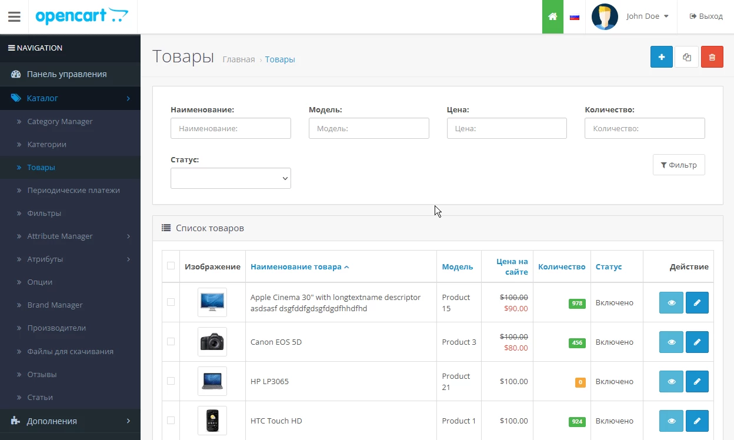This screenshot has width=734, height=440.
Task: Delete selected products with the trash button
Action: coord(712,57)
